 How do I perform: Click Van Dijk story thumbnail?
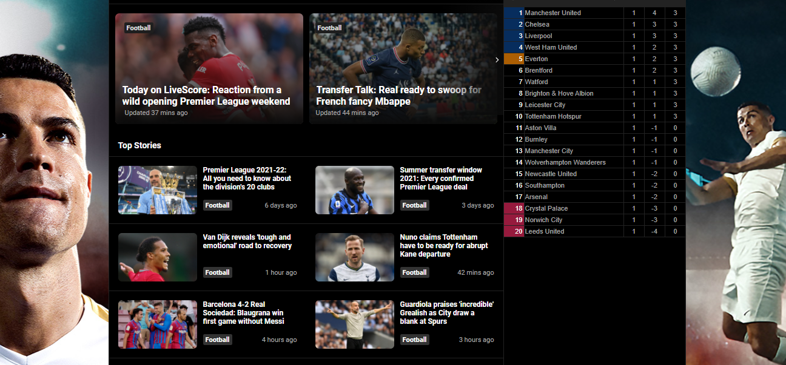(158, 257)
